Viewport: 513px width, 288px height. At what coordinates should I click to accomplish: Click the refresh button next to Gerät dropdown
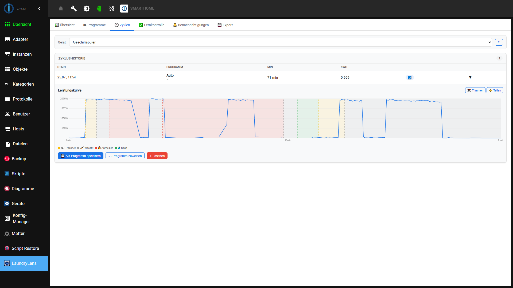499,42
